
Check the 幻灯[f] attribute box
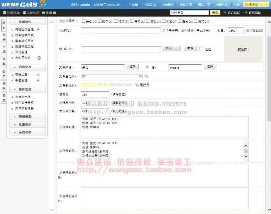[x=116, y=21]
